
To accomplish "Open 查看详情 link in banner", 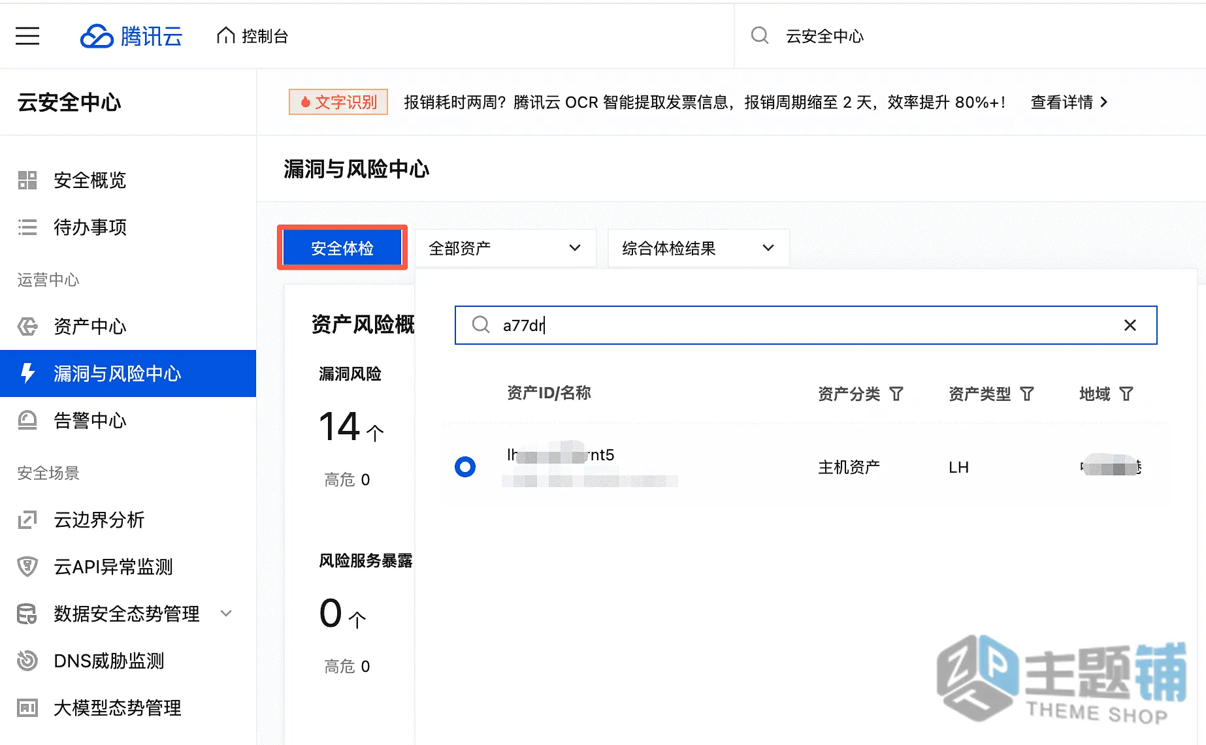I will [x=1069, y=102].
